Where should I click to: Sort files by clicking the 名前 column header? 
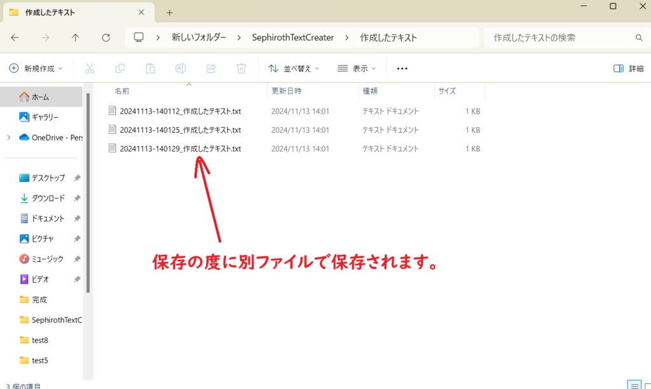point(122,90)
